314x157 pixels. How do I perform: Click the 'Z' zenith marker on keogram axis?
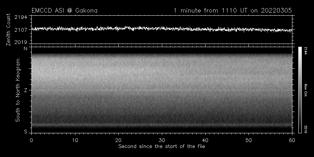coord(25,90)
